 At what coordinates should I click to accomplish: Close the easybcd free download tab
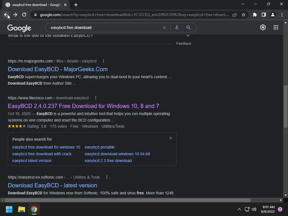click(65, 5)
